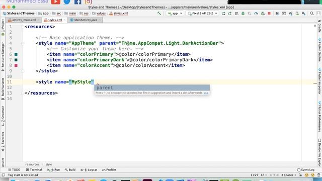Viewport: 322px width, 181px height.
Task: Open the SDK Manager icon
Action: click(x=303, y=14)
